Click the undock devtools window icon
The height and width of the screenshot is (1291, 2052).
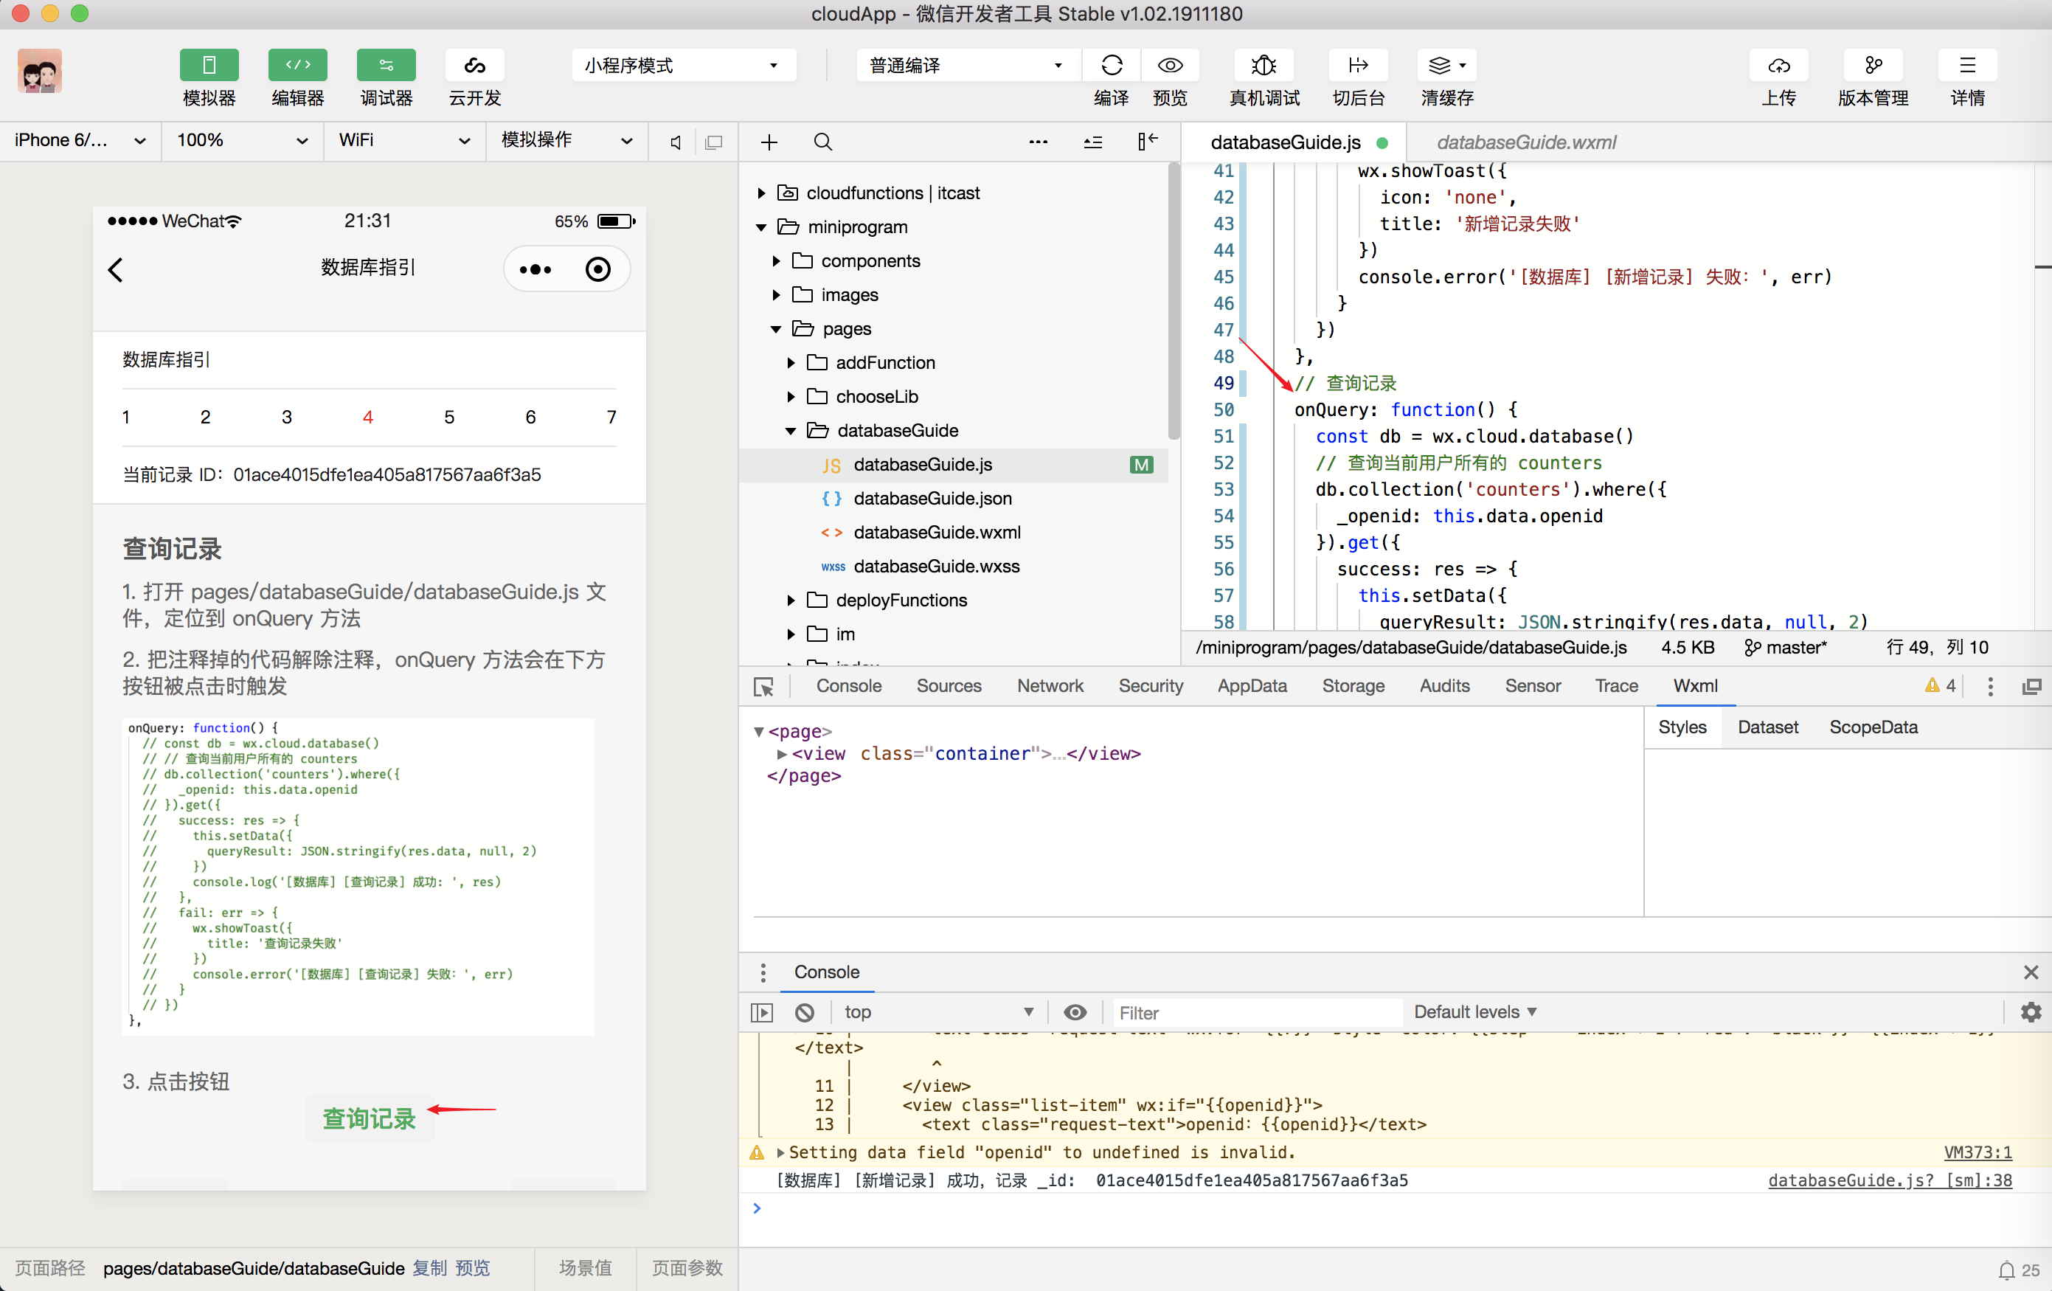2031,687
